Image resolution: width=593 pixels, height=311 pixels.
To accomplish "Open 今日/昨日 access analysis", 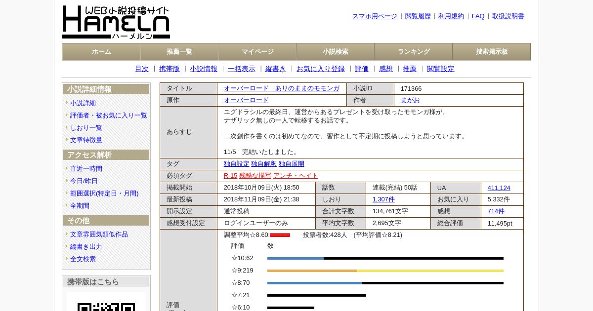I will pos(84,181).
